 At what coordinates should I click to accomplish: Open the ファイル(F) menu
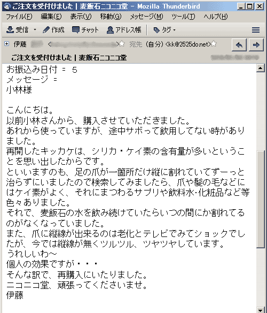click(19, 17)
